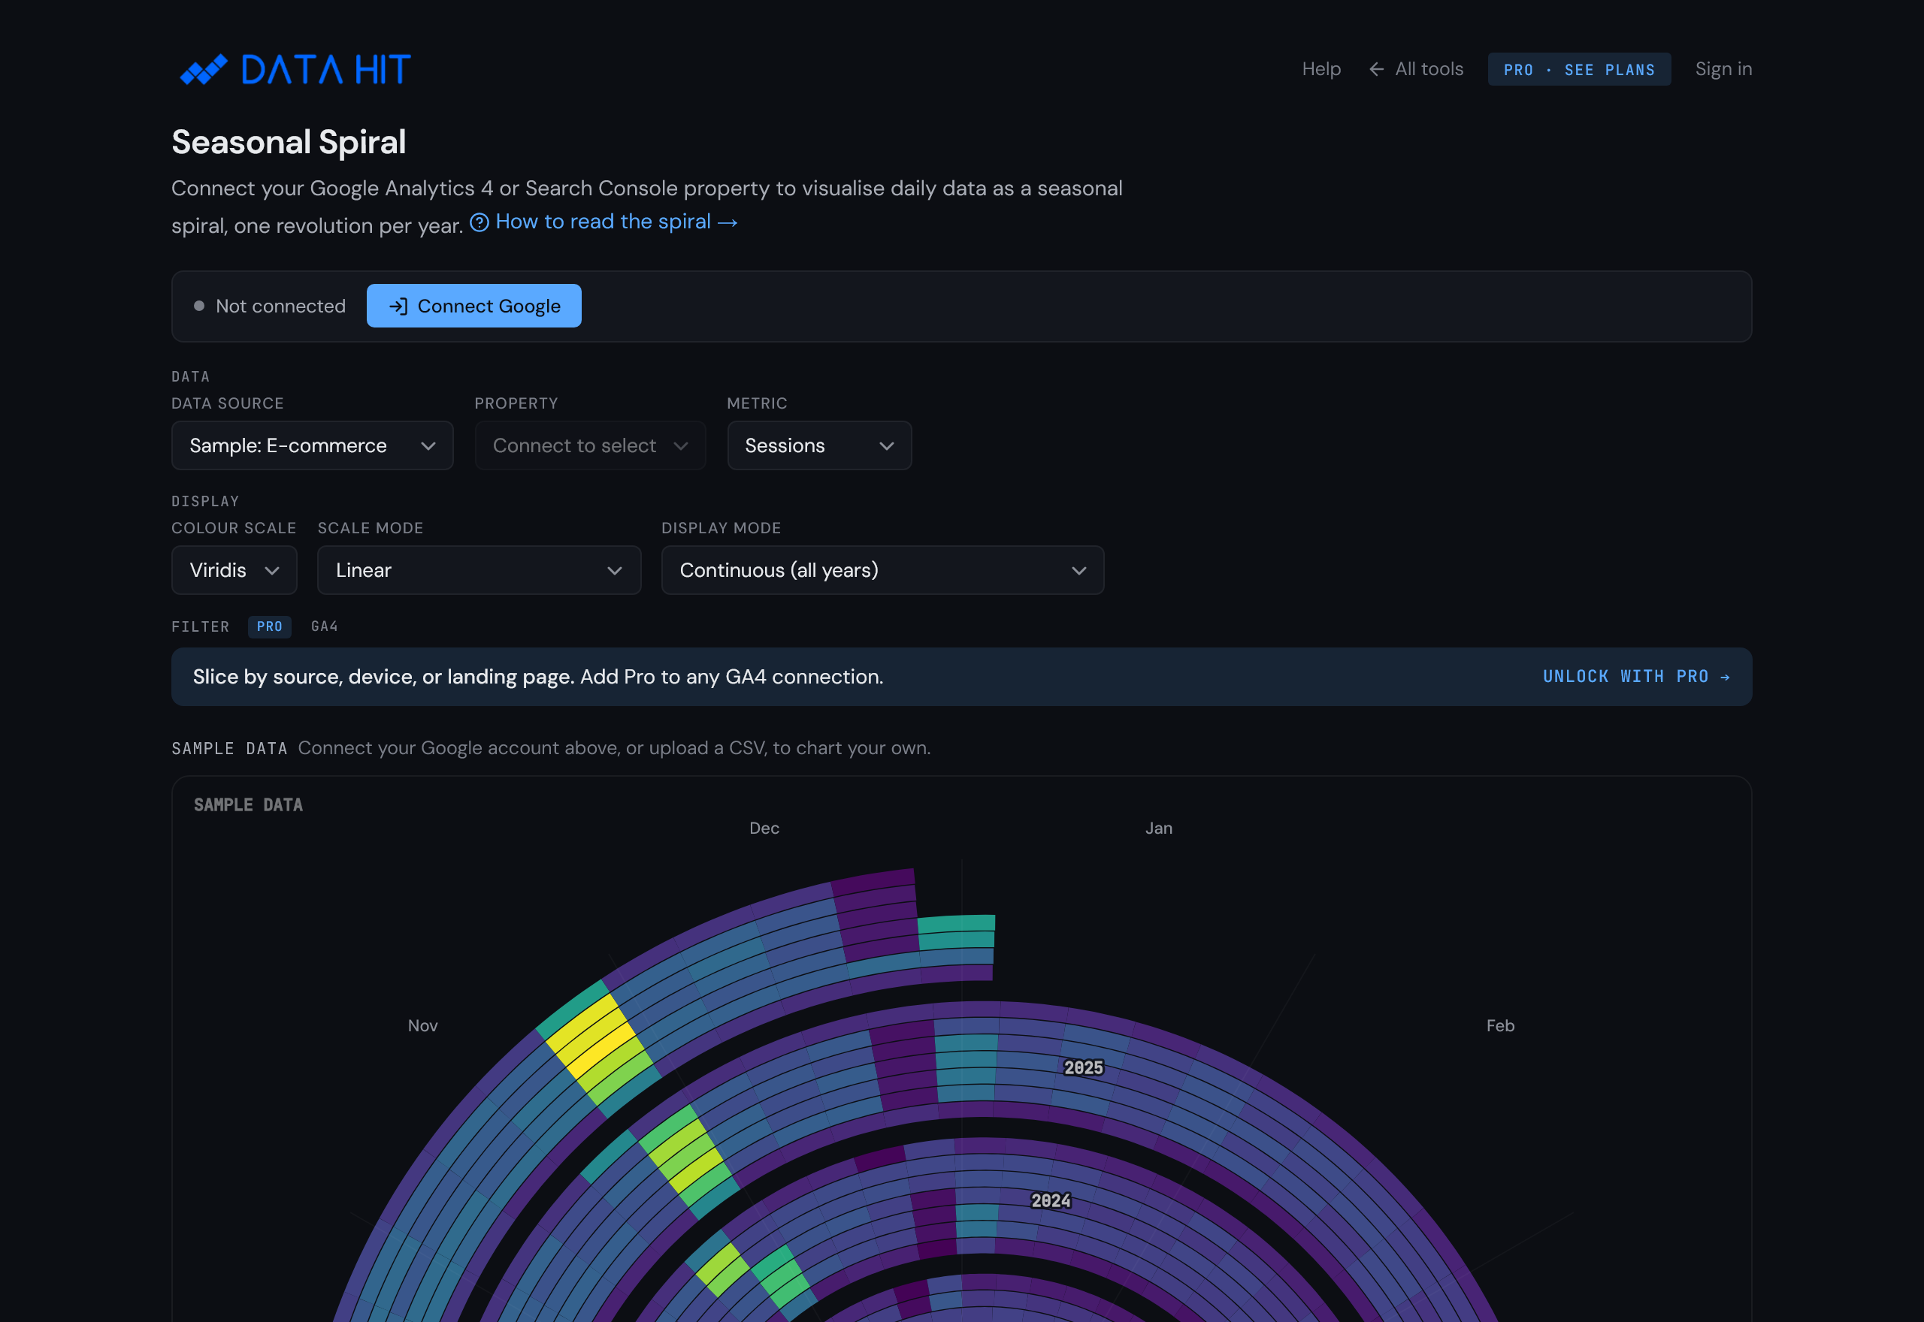This screenshot has width=1924, height=1322.
Task: Click the back arrow beside All tools
Action: 1376,70
